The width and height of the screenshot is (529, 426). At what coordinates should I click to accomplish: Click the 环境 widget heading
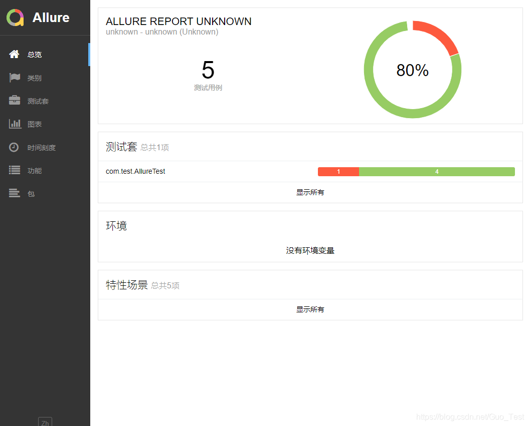[116, 226]
